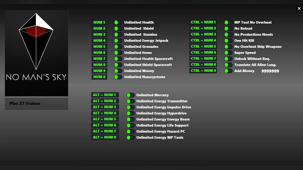The height and width of the screenshot is (170, 303).
Task: Click the No Man's Sky cover image
Action: click(x=36, y=53)
